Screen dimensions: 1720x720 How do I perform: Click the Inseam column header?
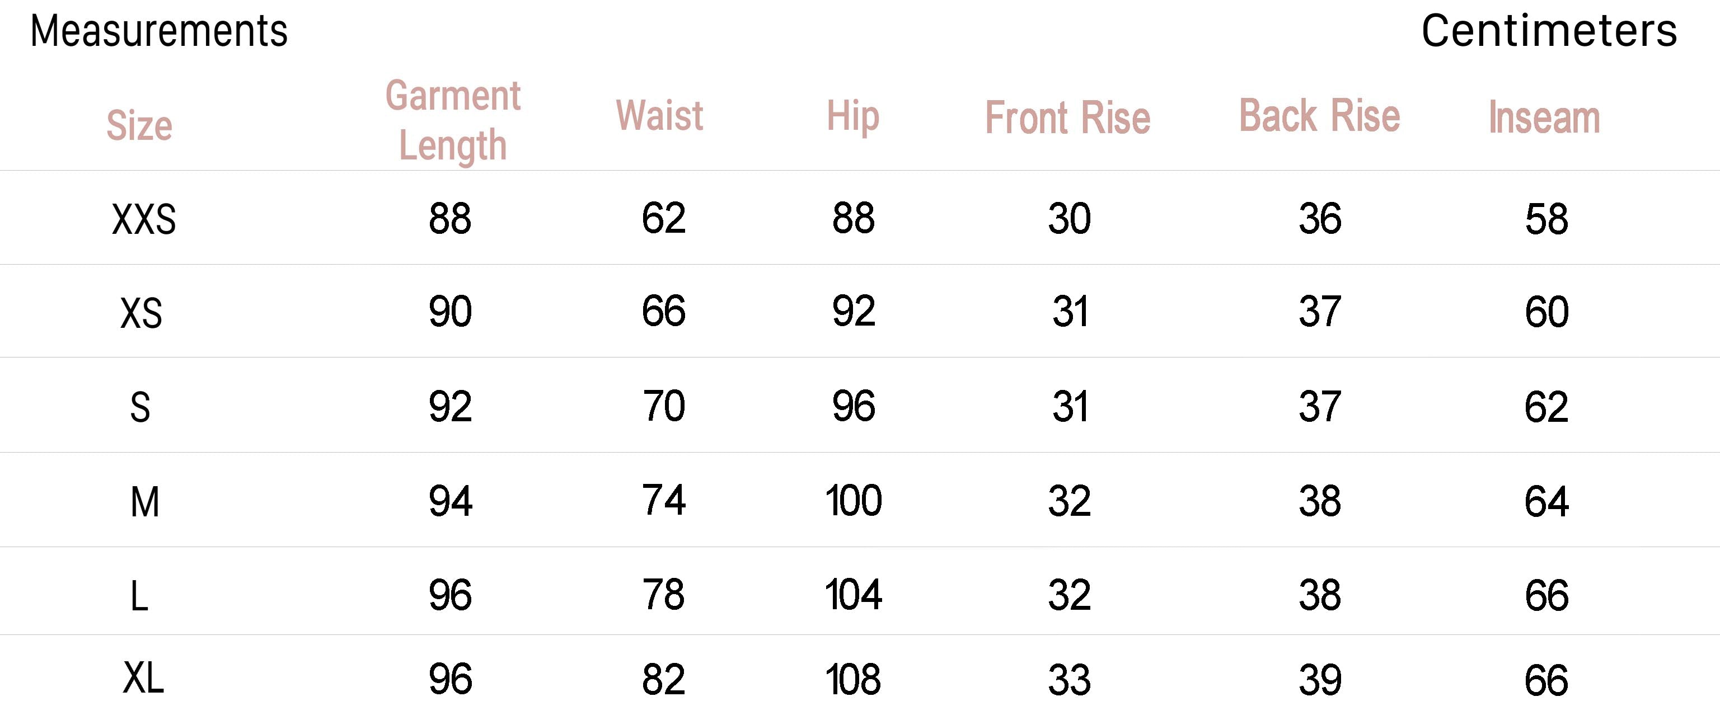coord(1544,117)
